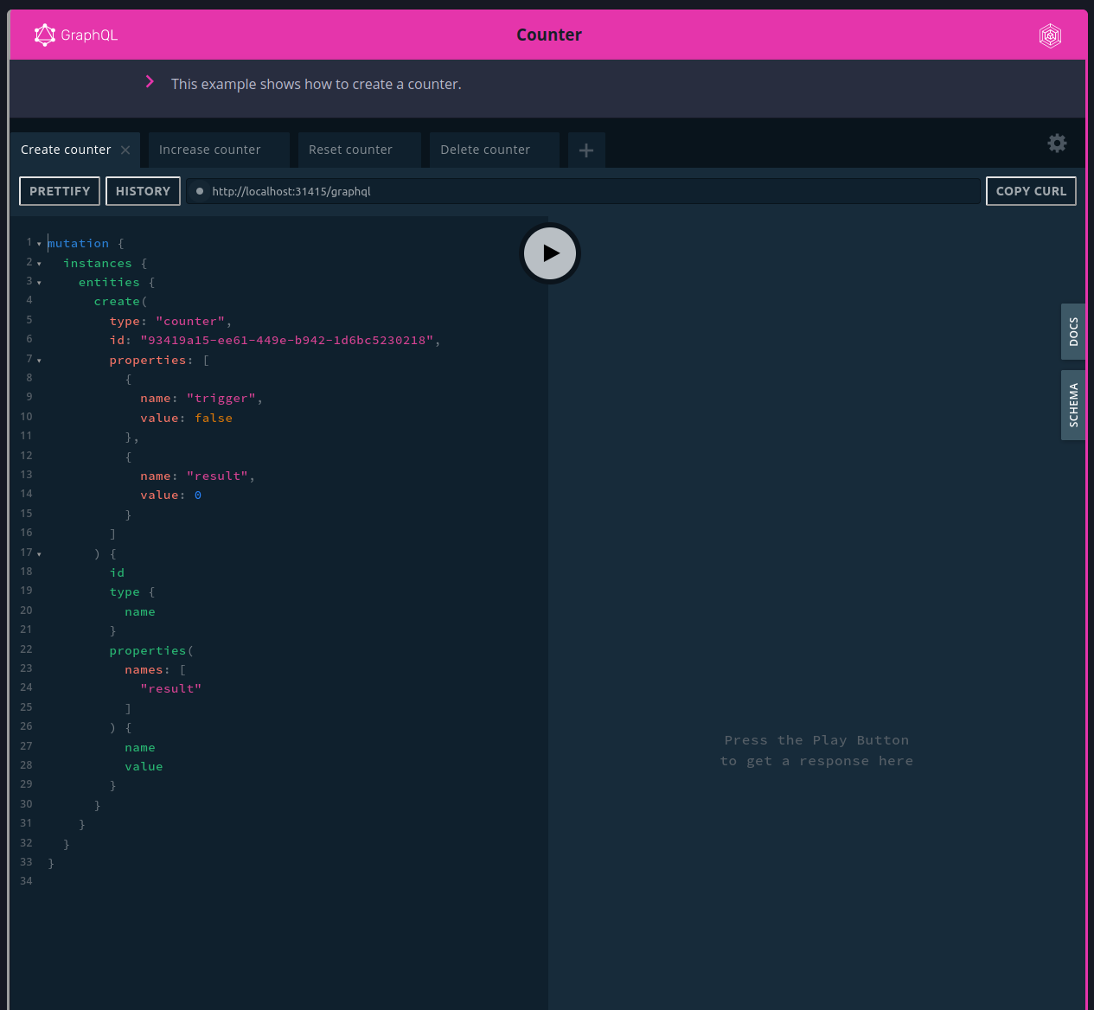Focus the endpoint URL field
Viewport: 1094px width, 1010px height.
[584, 191]
